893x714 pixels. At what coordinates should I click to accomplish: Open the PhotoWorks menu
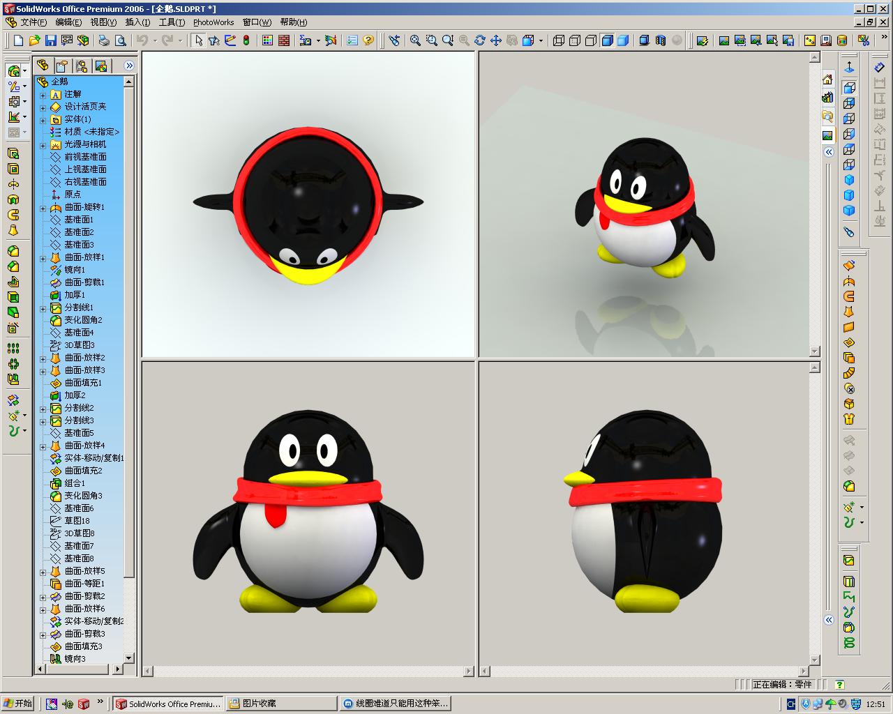coord(213,22)
